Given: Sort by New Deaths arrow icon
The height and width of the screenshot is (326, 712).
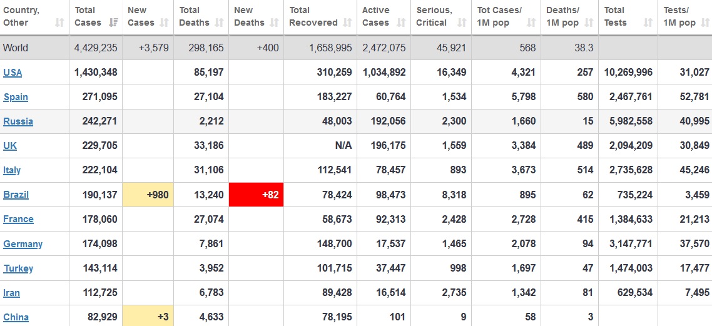Looking at the screenshot, I should tap(274, 23).
